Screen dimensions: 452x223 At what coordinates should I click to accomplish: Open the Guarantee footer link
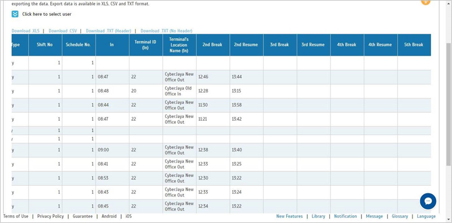click(x=82, y=216)
